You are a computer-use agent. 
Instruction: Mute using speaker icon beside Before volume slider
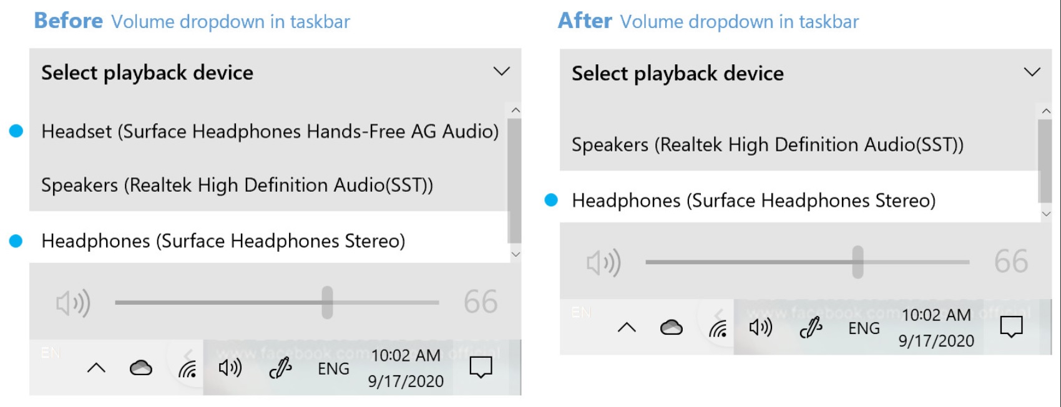(x=74, y=303)
